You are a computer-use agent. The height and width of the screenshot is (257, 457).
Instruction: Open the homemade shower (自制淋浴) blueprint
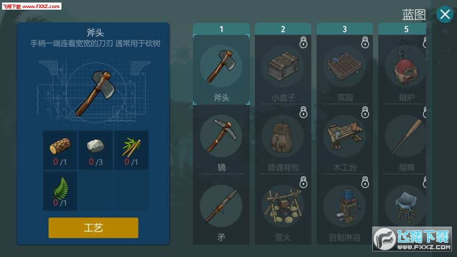344,210
